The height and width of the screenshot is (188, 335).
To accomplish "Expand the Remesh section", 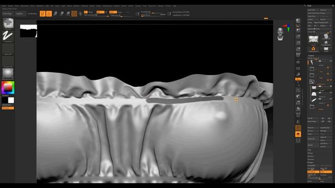I will point(311,159).
